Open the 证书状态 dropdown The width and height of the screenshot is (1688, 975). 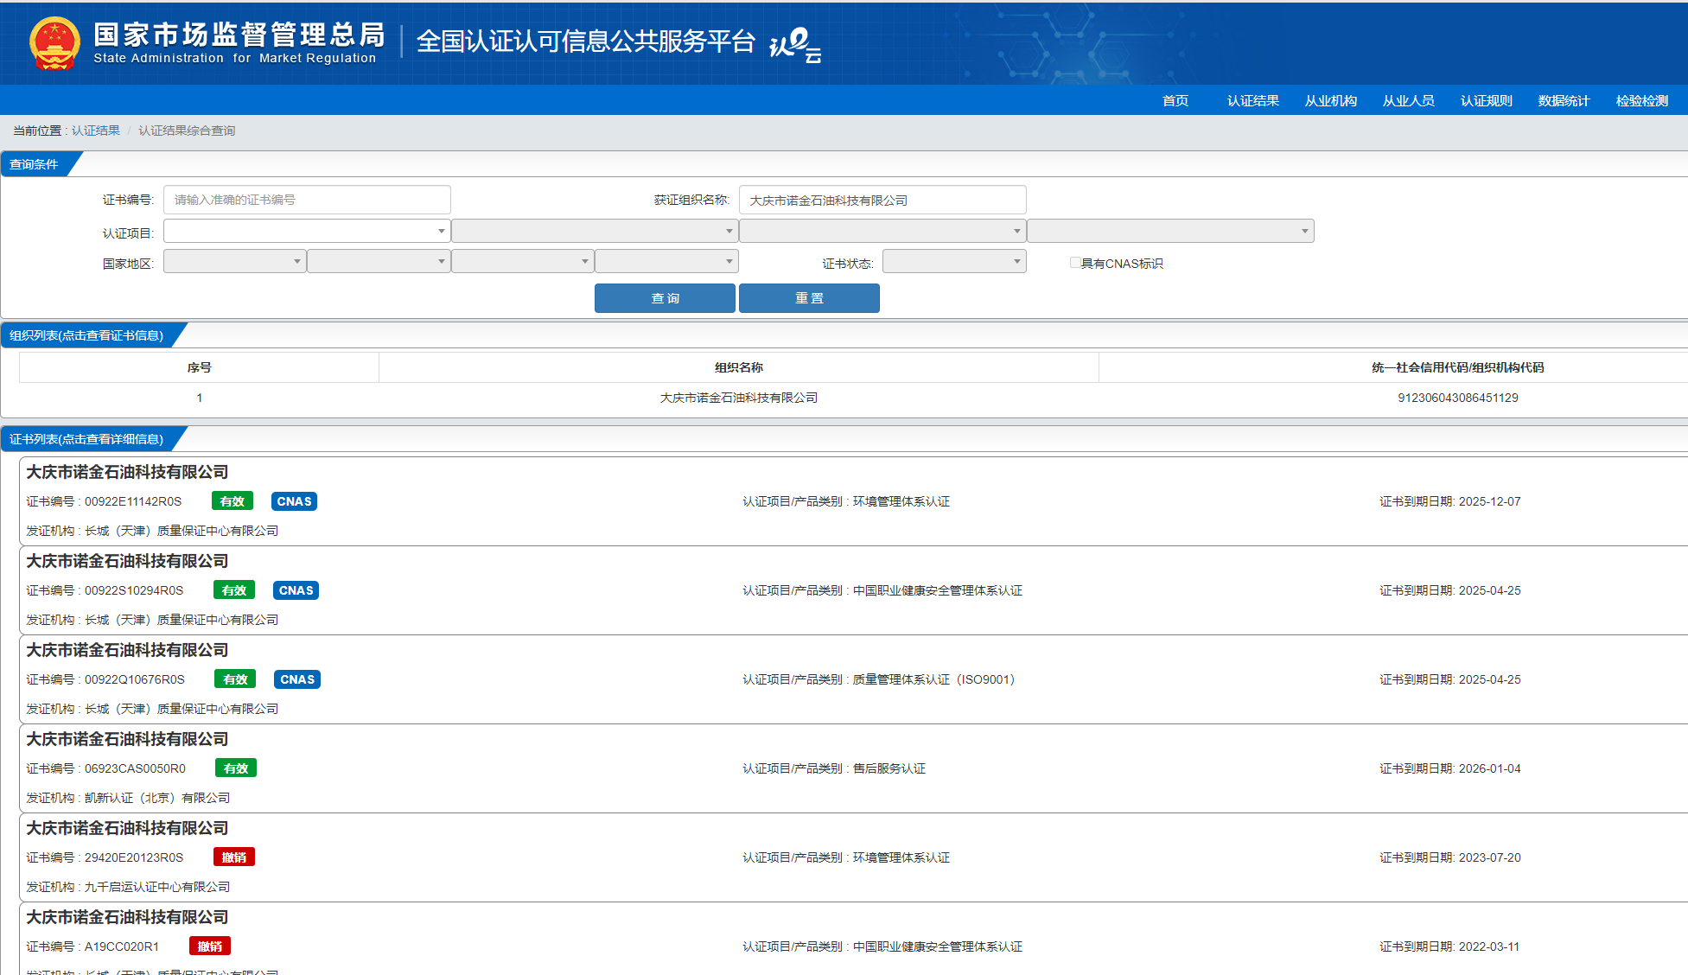[954, 261]
